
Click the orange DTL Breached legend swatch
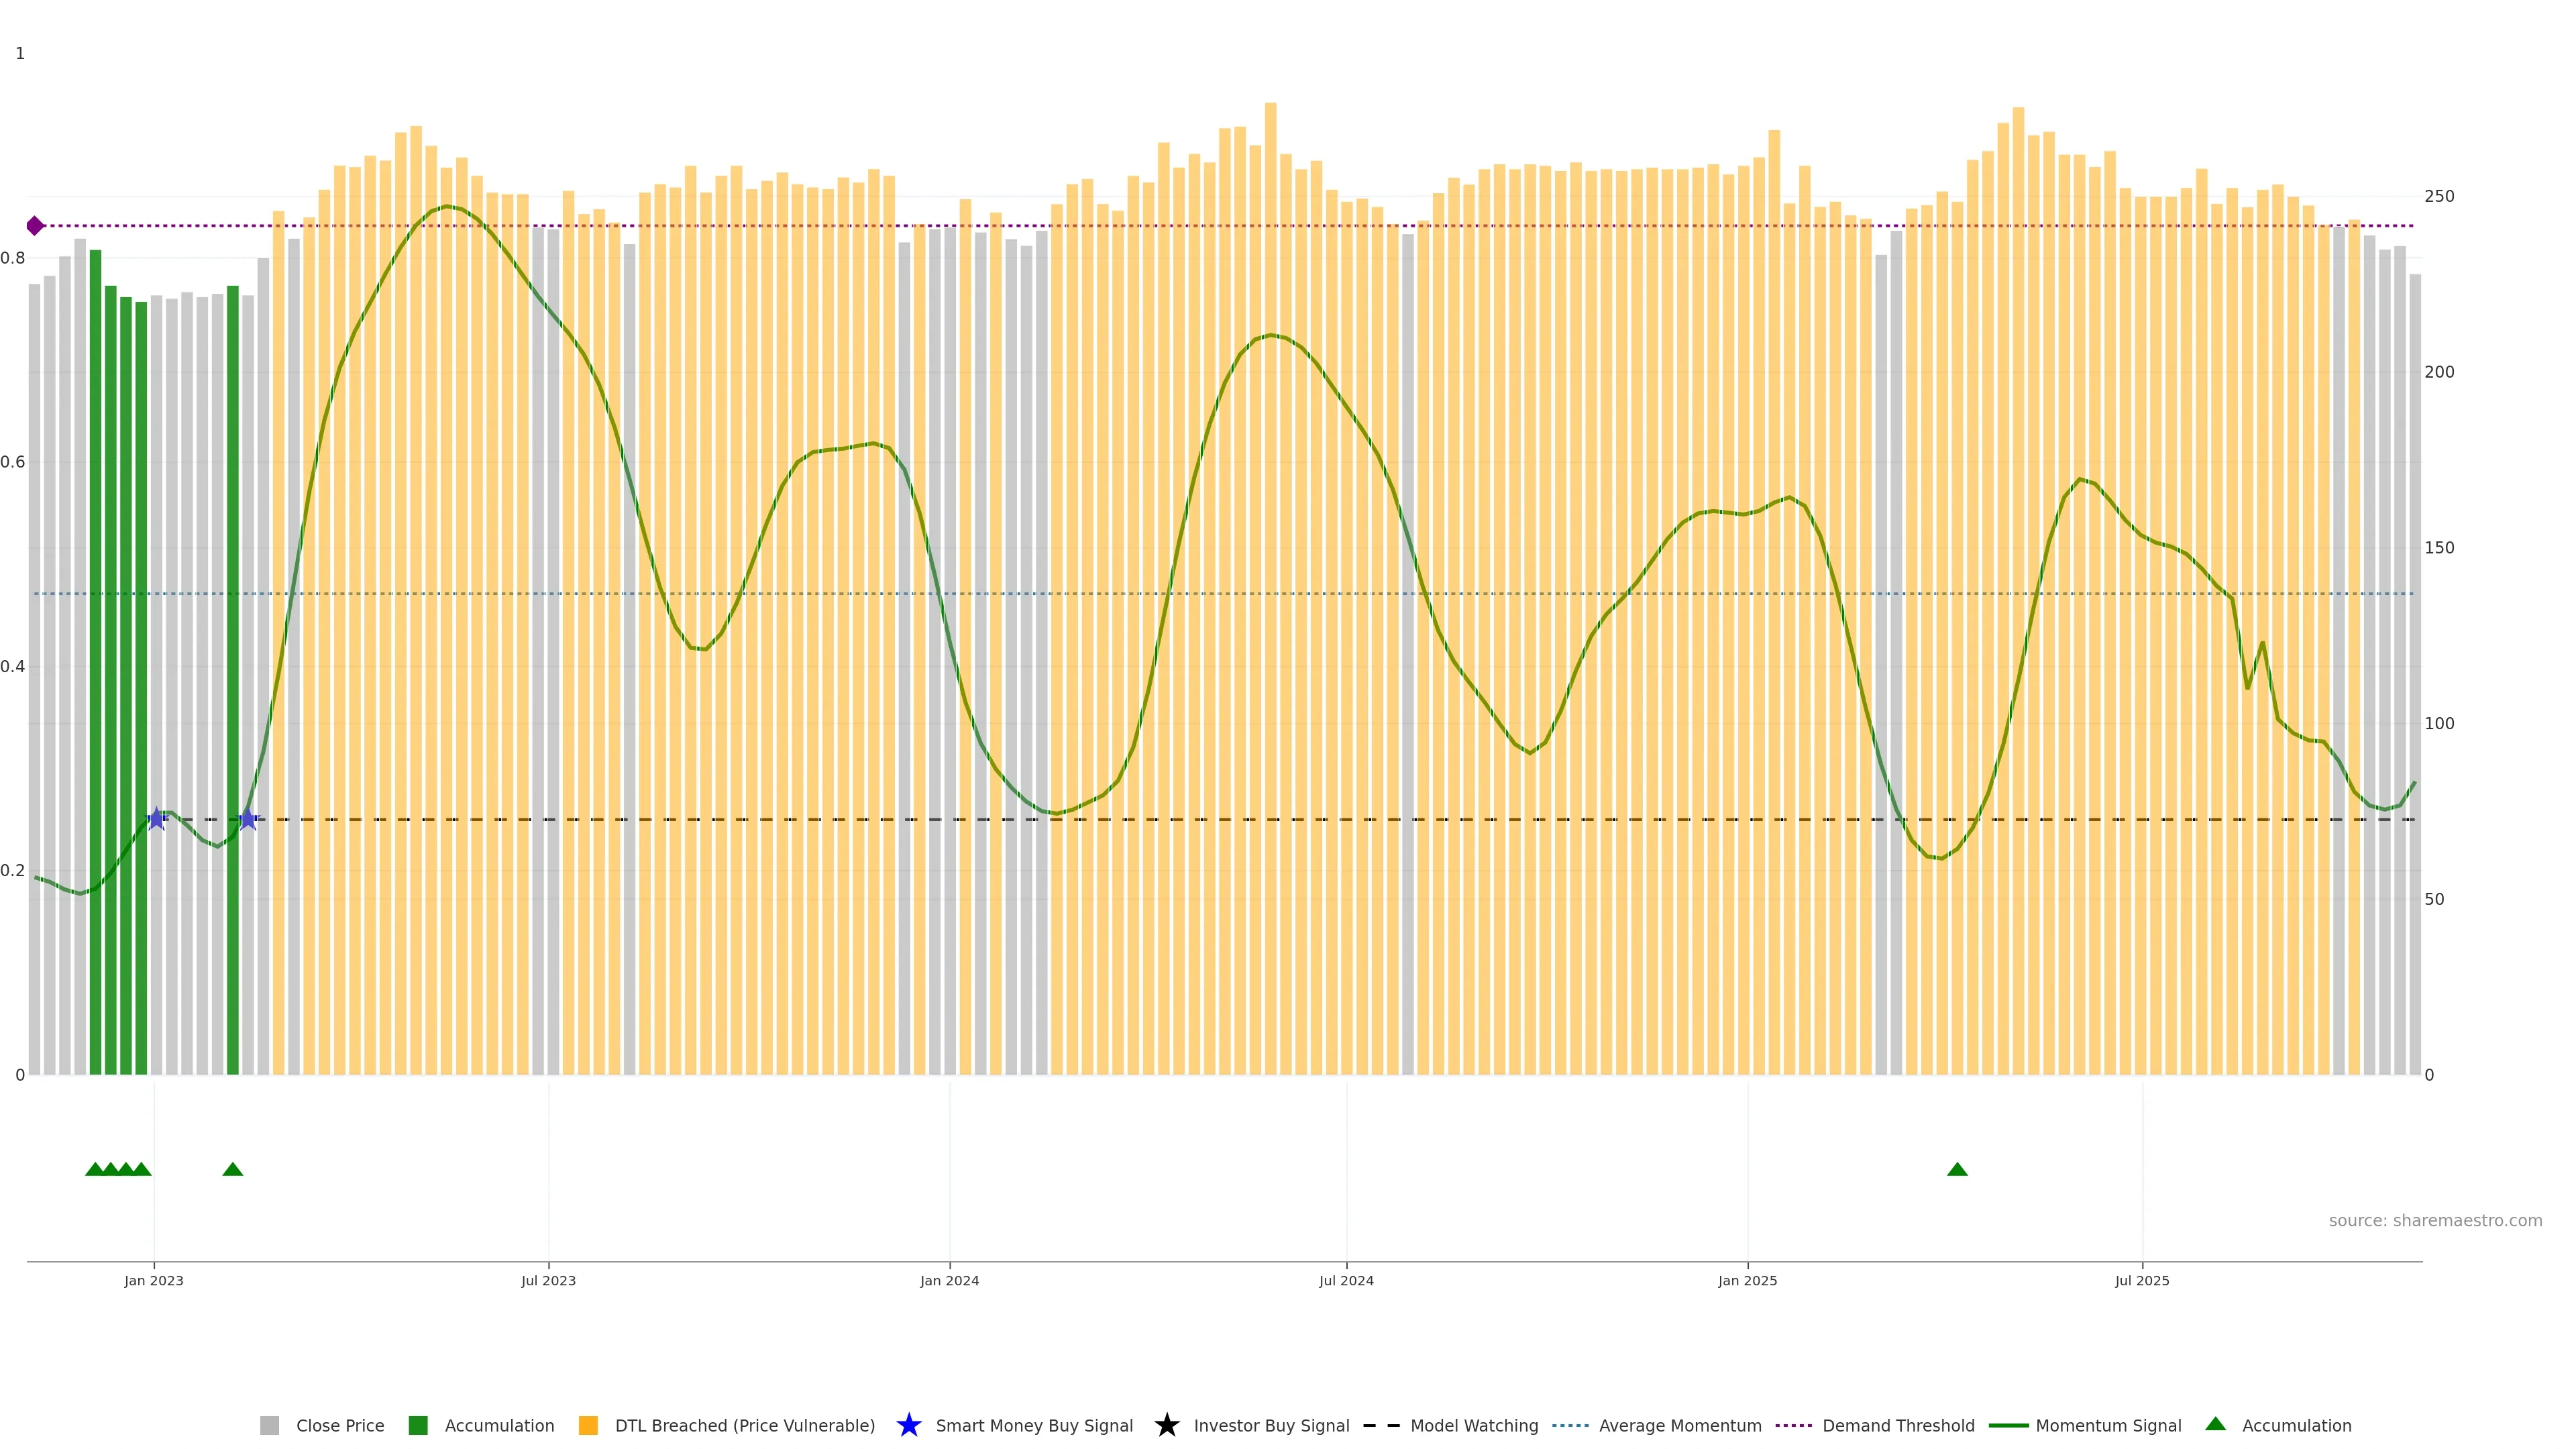pyautogui.click(x=588, y=1425)
